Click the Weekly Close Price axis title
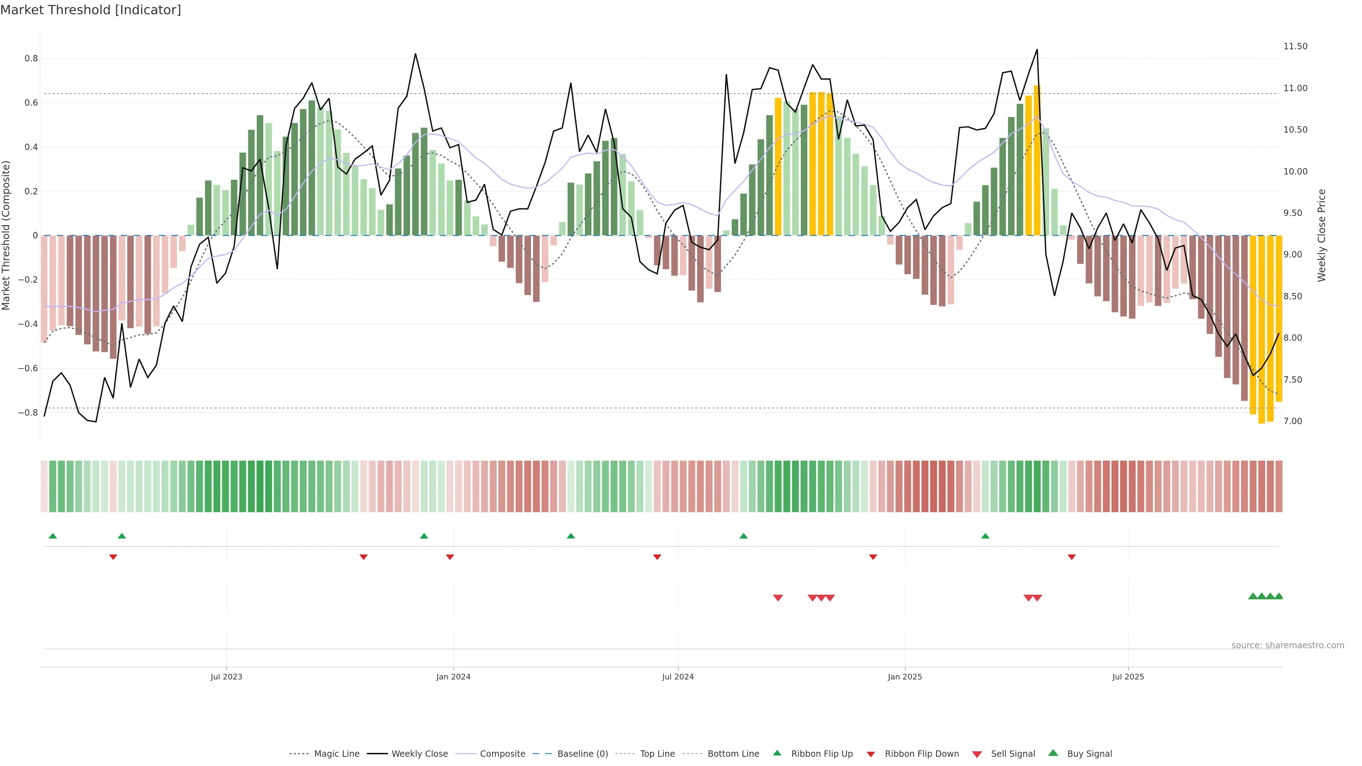The image size is (1362, 766). point(1322,235)
